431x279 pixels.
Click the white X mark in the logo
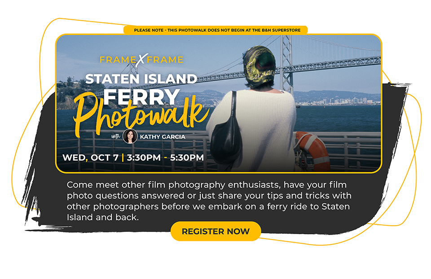click(141, 60)
